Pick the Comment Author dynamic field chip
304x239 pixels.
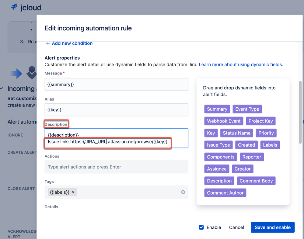pos(225,193)
